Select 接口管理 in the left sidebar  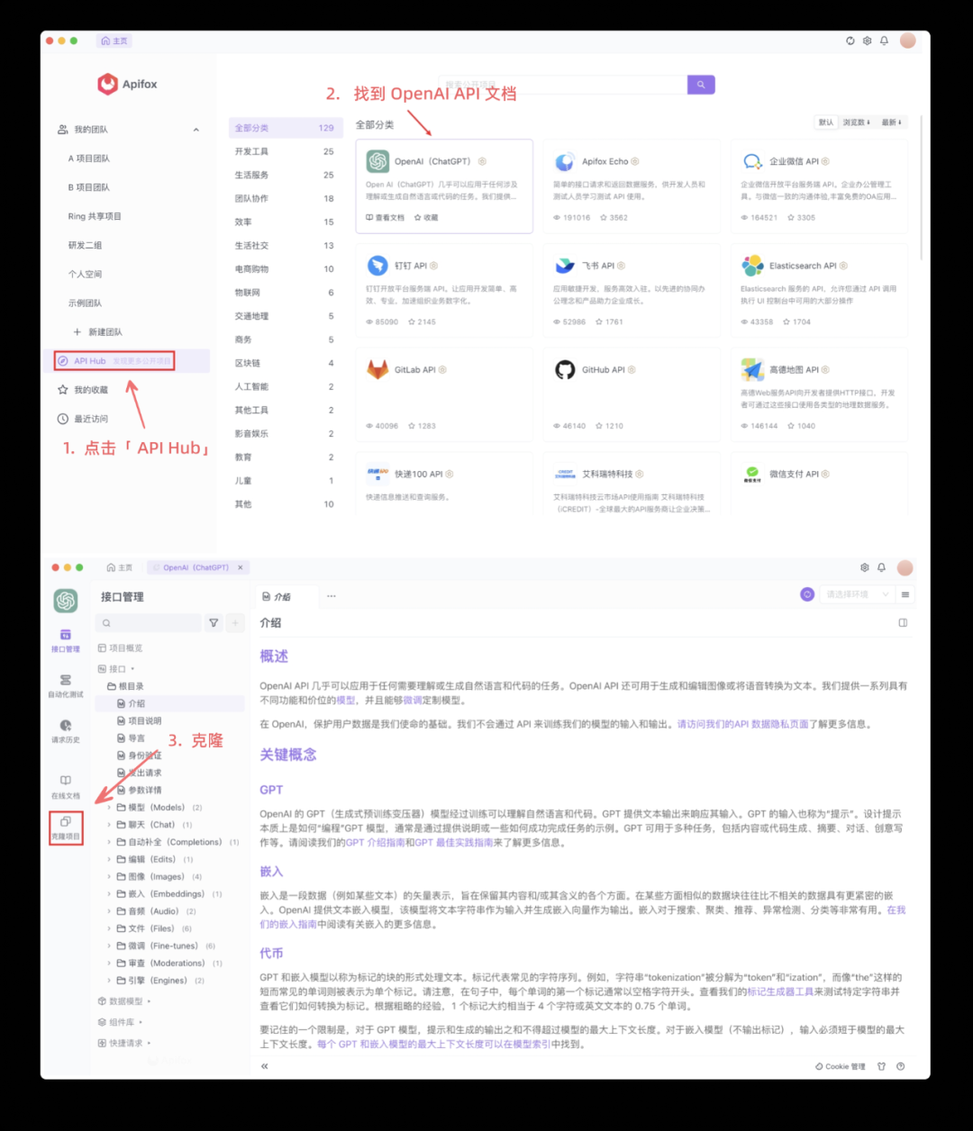(66, 640)
